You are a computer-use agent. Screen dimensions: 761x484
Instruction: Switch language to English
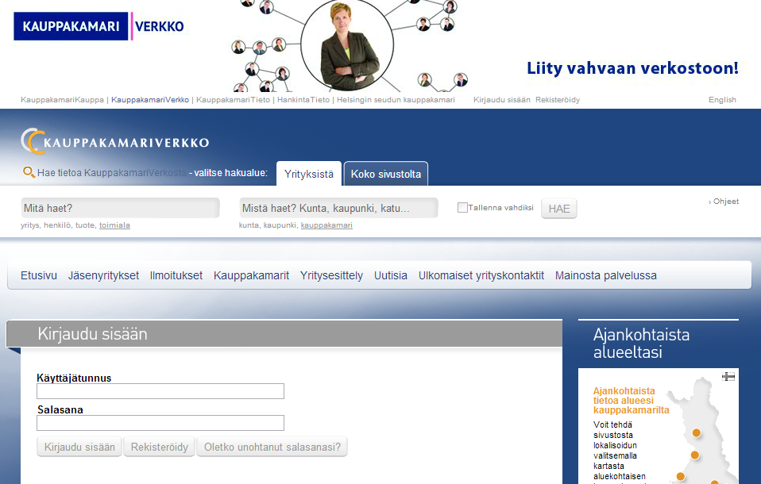(722, 100)
